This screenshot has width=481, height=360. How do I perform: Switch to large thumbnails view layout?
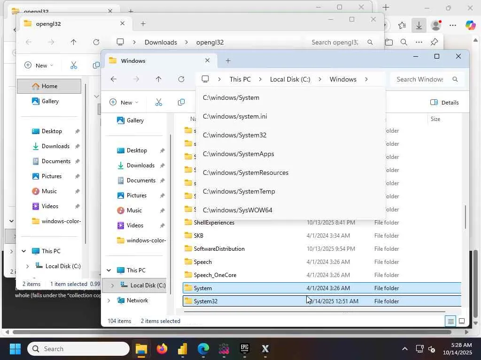pyautogui.click(x=462, y=321)
